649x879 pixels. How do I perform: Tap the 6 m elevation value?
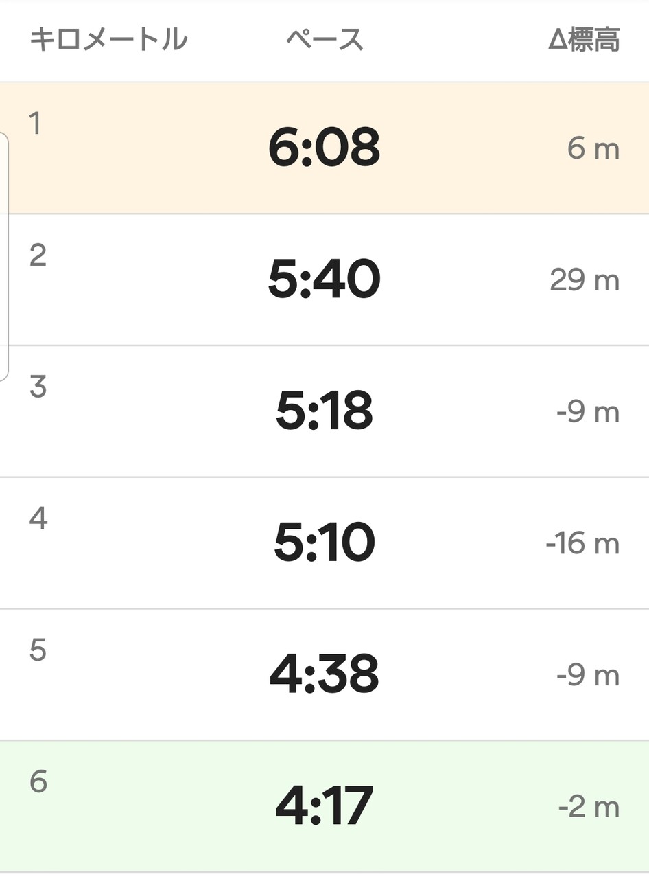(593, 149)
